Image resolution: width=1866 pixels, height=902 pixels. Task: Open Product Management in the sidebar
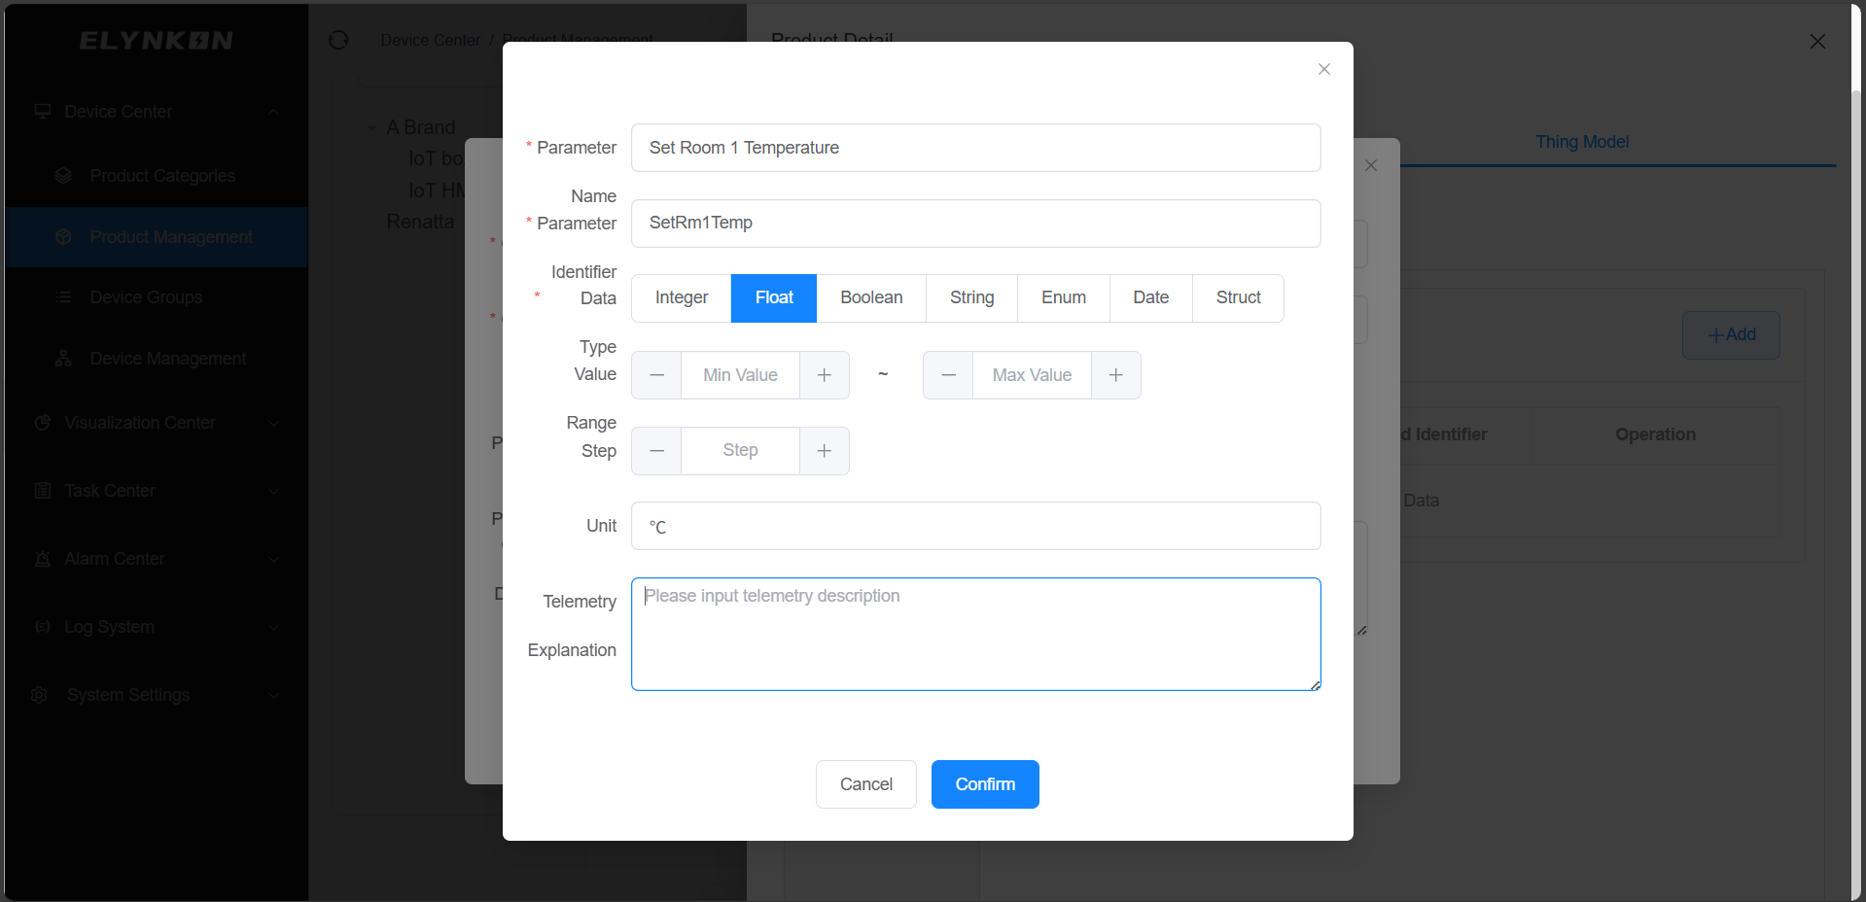(x=156, y=237)
